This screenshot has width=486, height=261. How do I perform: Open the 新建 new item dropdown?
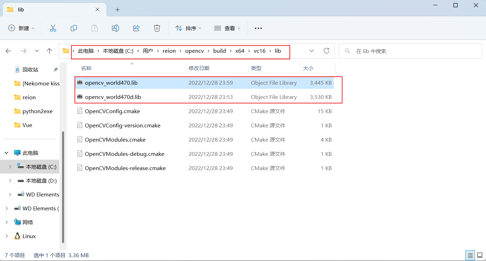(21, 28)
